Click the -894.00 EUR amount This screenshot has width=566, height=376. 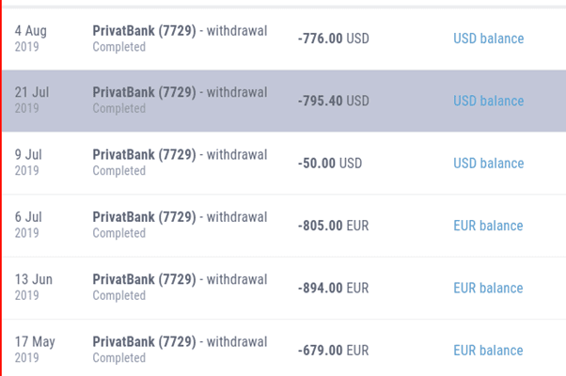(x=333, y=288)
